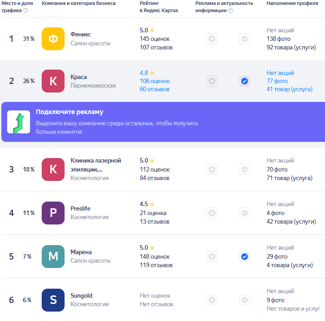The height and width of the screenshot is (321, 325).
Task: Click the red Краса company avatar
Action: (53, 81)
